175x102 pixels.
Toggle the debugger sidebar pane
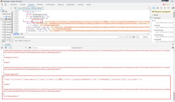[x=149, y=8]
